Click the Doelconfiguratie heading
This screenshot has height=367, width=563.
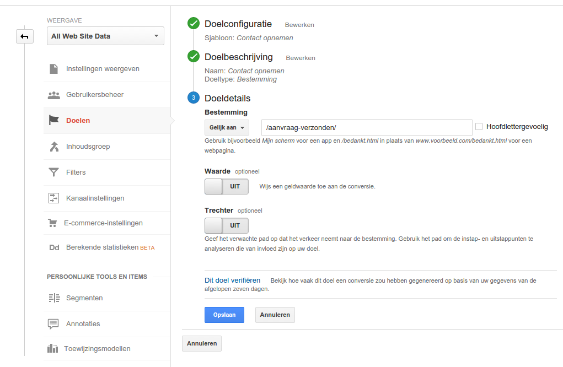point(238,24)
